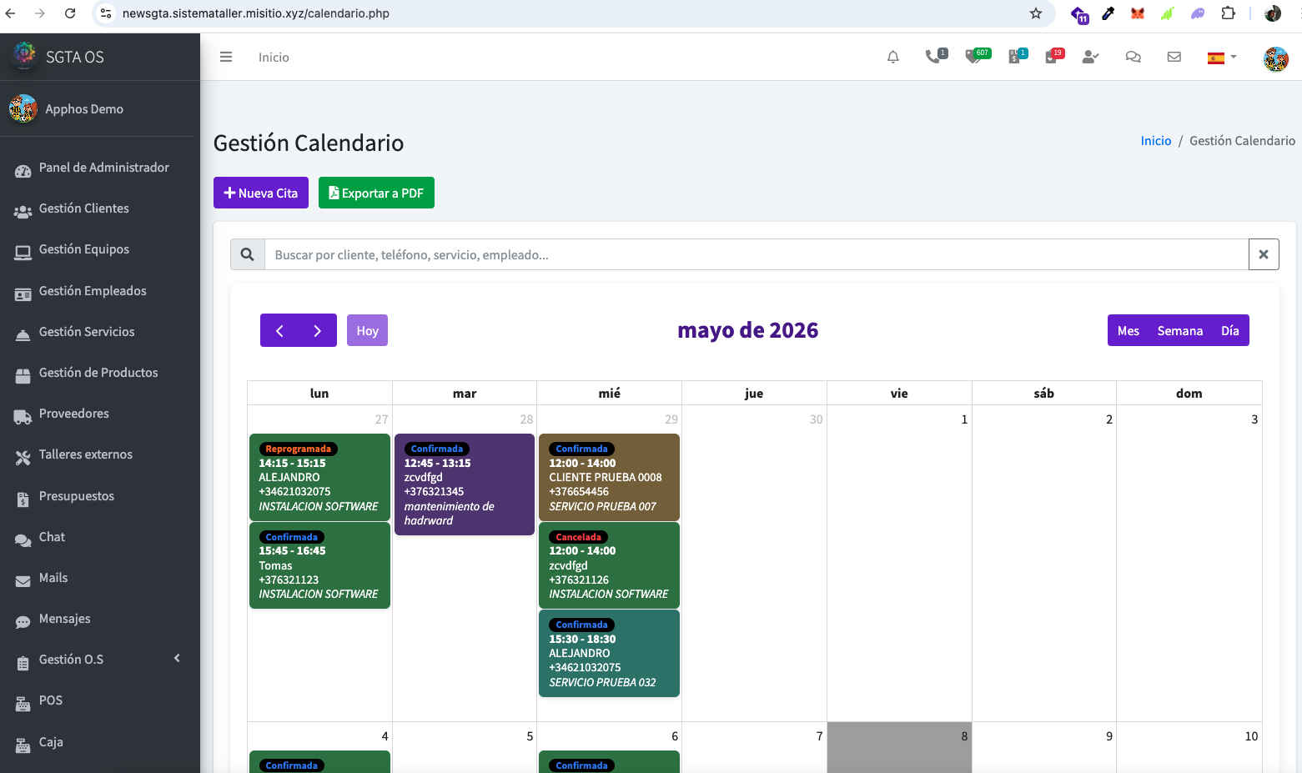The height and width of the screenshot is (773, 1302).
Task: Switch to Mes calendar view
Action: point(1128,330)
